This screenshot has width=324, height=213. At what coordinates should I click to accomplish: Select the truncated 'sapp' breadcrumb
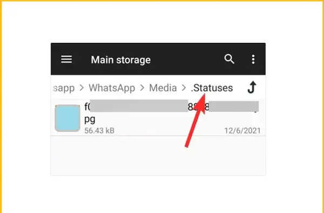coord(64,88)
